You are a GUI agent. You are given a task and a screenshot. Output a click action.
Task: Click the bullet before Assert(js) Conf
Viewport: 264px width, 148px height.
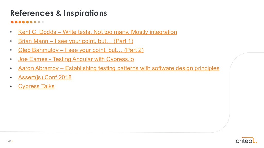click(11, 78)
